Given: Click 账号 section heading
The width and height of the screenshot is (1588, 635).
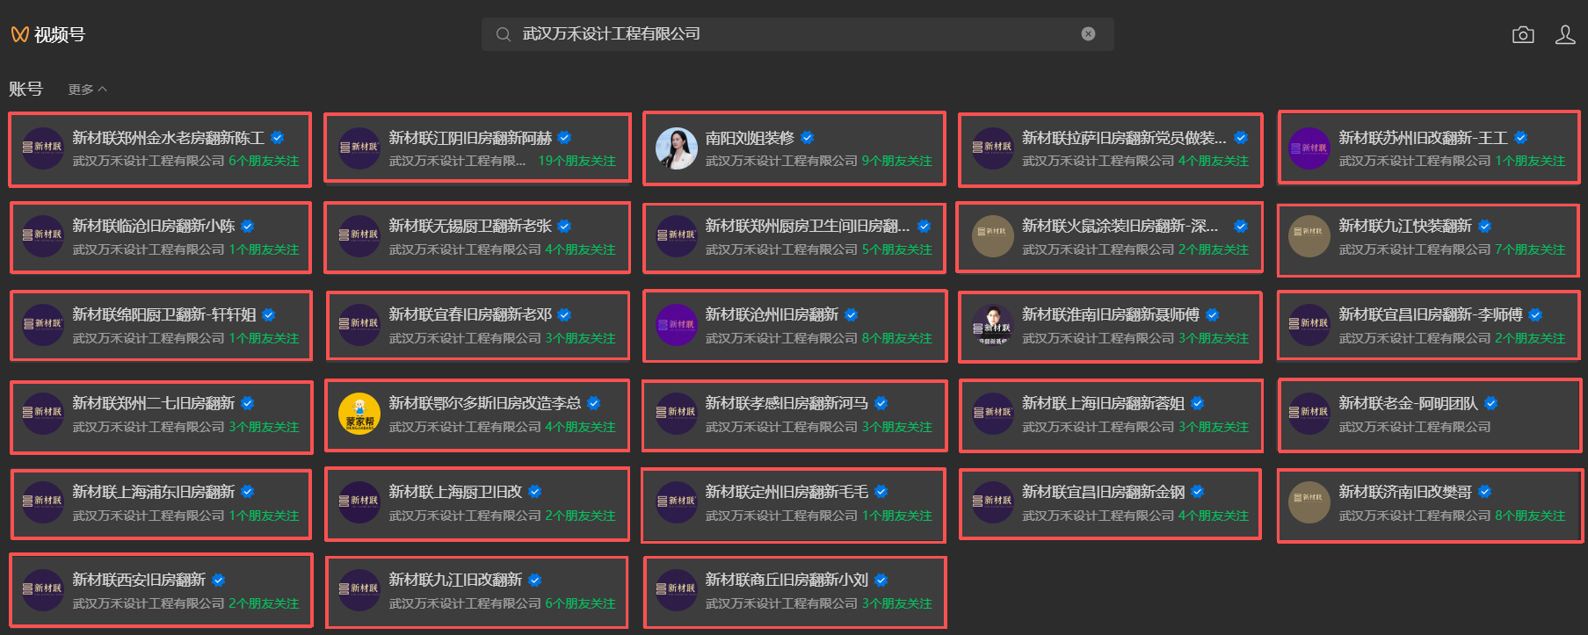Looking at the screenshot, I should tap(25, 89).
